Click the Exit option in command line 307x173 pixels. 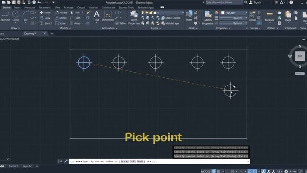point(132,161)
